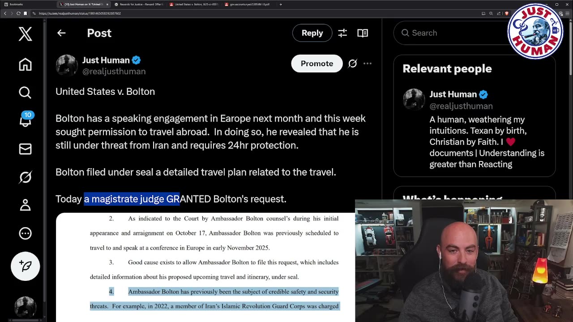Open the post's three-dot more menu
The height and width of the screenshot is (322, 573).
368,64
